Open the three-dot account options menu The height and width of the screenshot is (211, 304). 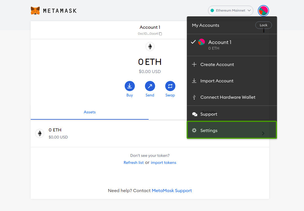click(x=264, y=30)
